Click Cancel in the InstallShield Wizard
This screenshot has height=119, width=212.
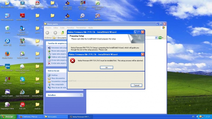click(136, 85)
